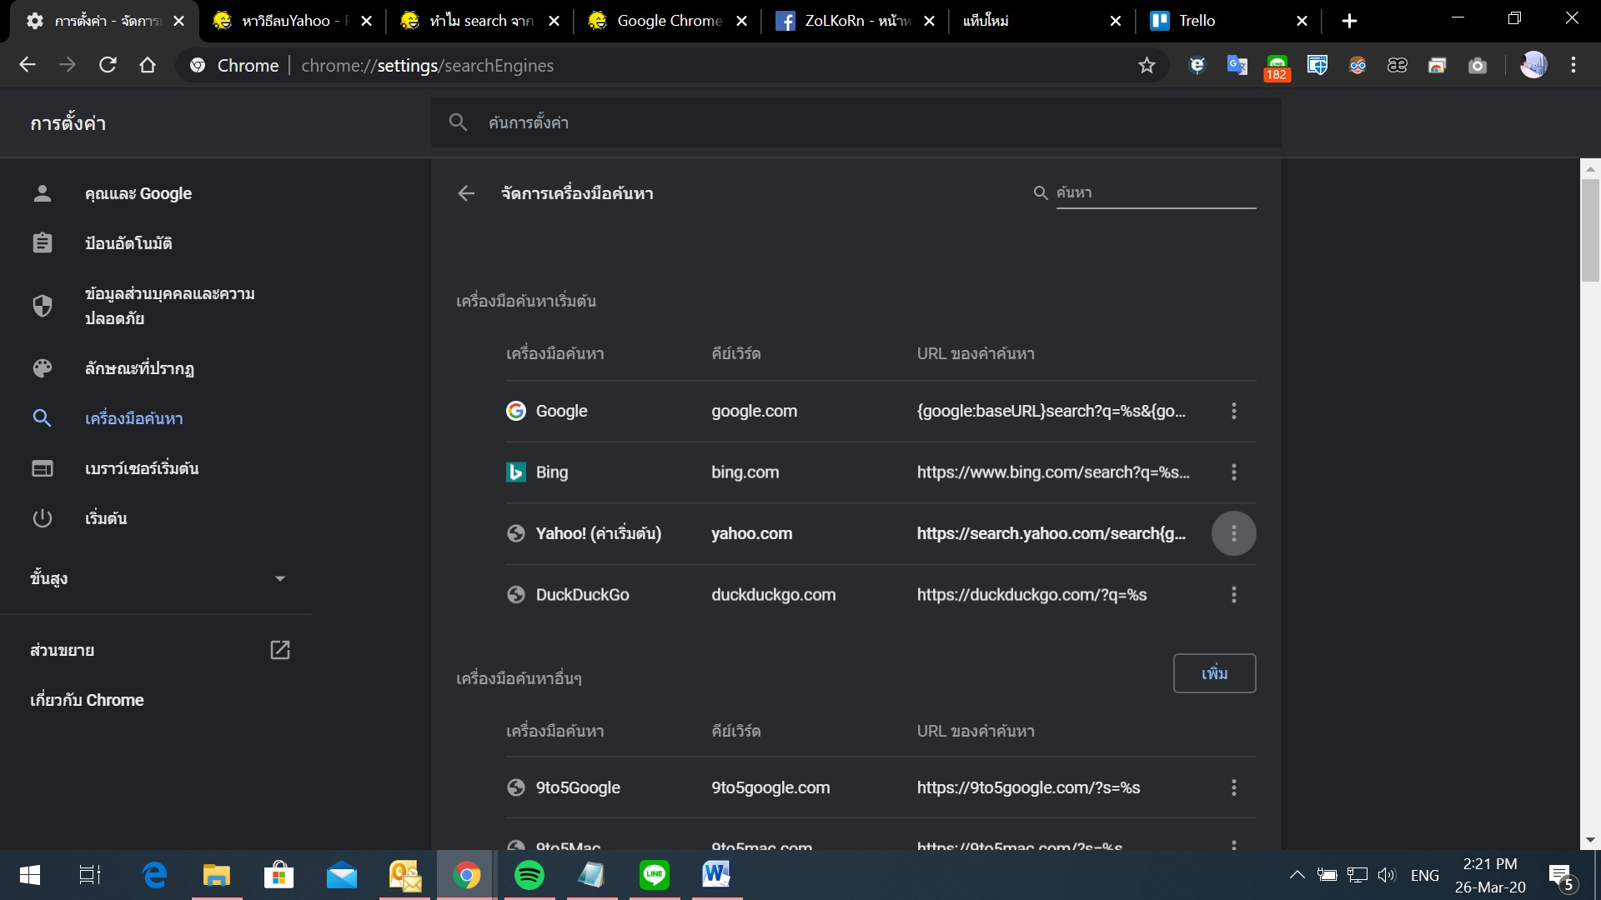This screenshot has width=1601, height=900.
Task: Open Spotify from the taskbar
Action: [529, 875]
